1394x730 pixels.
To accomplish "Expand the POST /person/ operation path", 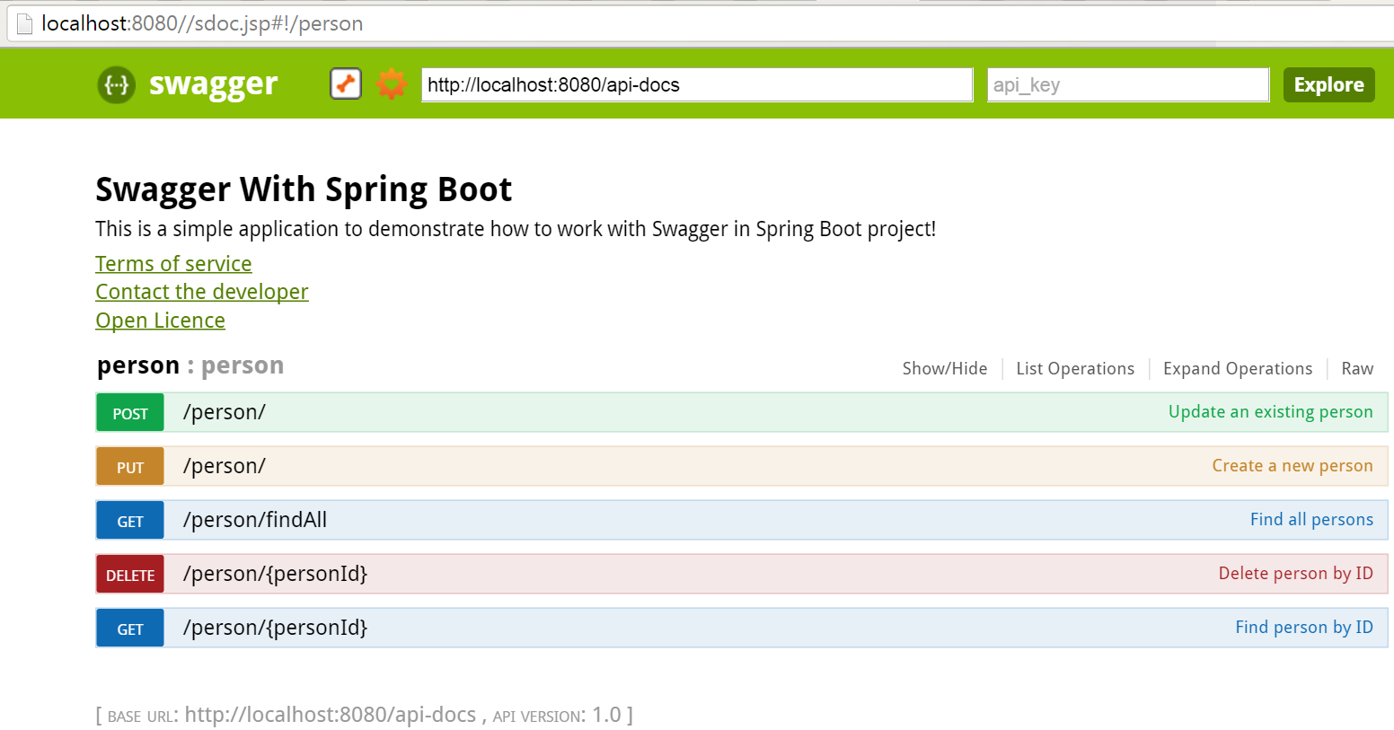I will click(225, 412).
